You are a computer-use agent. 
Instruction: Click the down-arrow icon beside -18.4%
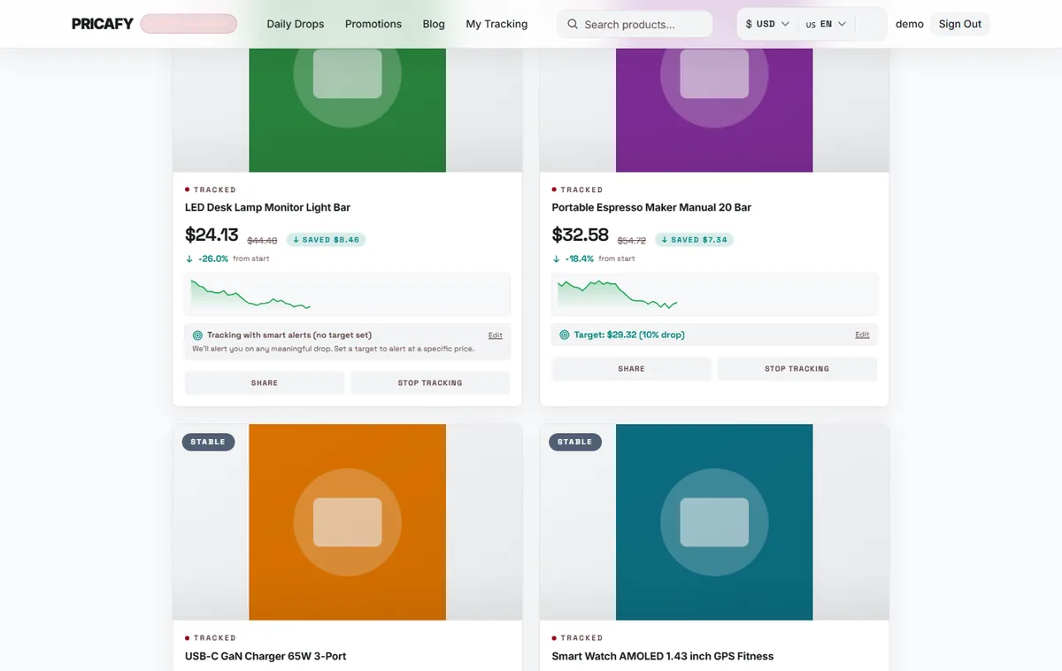tap(556, 258)
